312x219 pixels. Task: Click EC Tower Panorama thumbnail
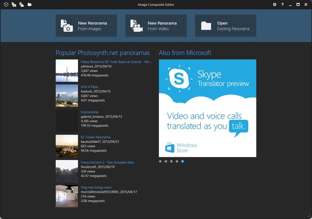pos(67,146)
